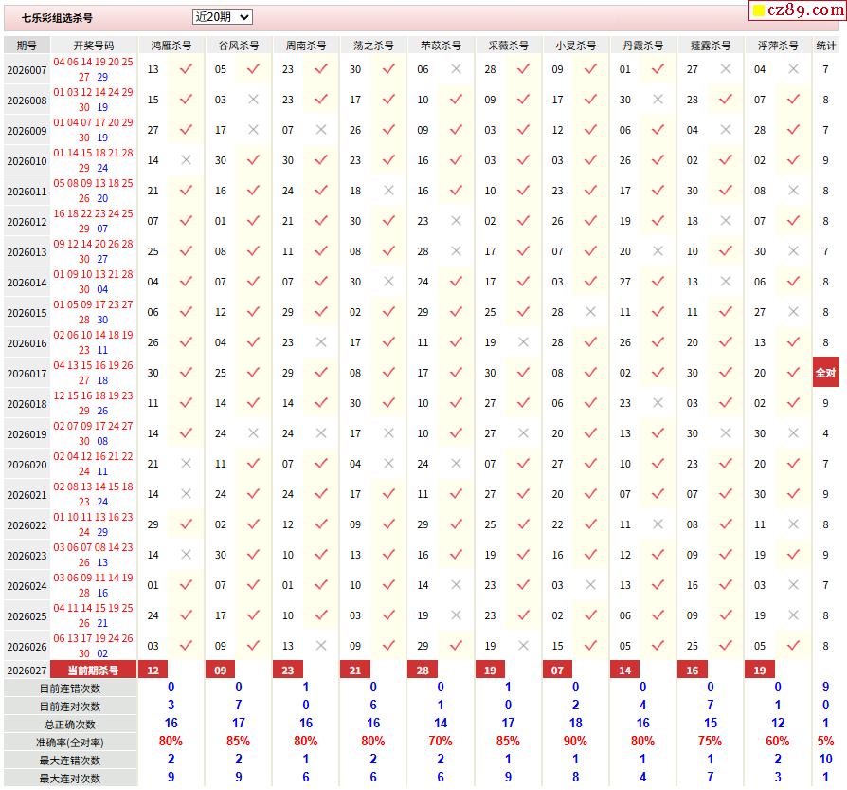Open the 近20期 period dropdown
The width and height of the screenshot is (847, 790).
coord(222,17)
